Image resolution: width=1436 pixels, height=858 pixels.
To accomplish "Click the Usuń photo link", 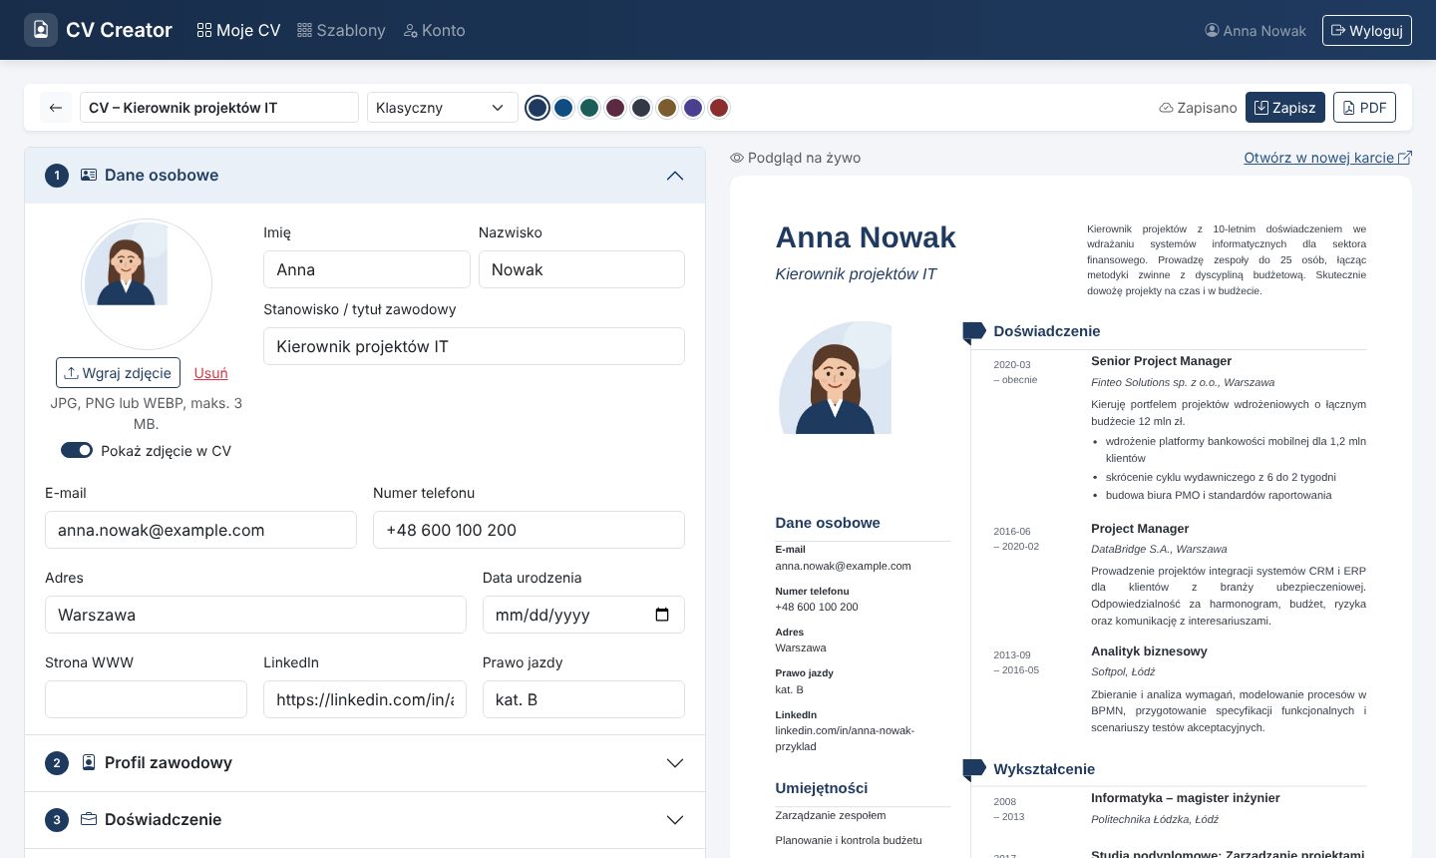I will 210,372.
